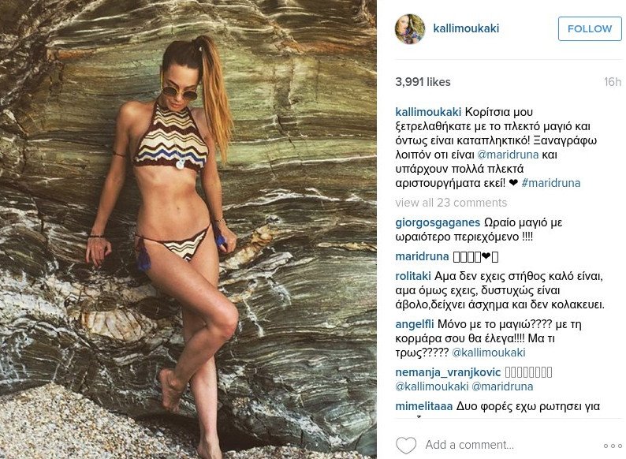Open the bikini beach photo
Screen dimensions: 626x459
188,229
